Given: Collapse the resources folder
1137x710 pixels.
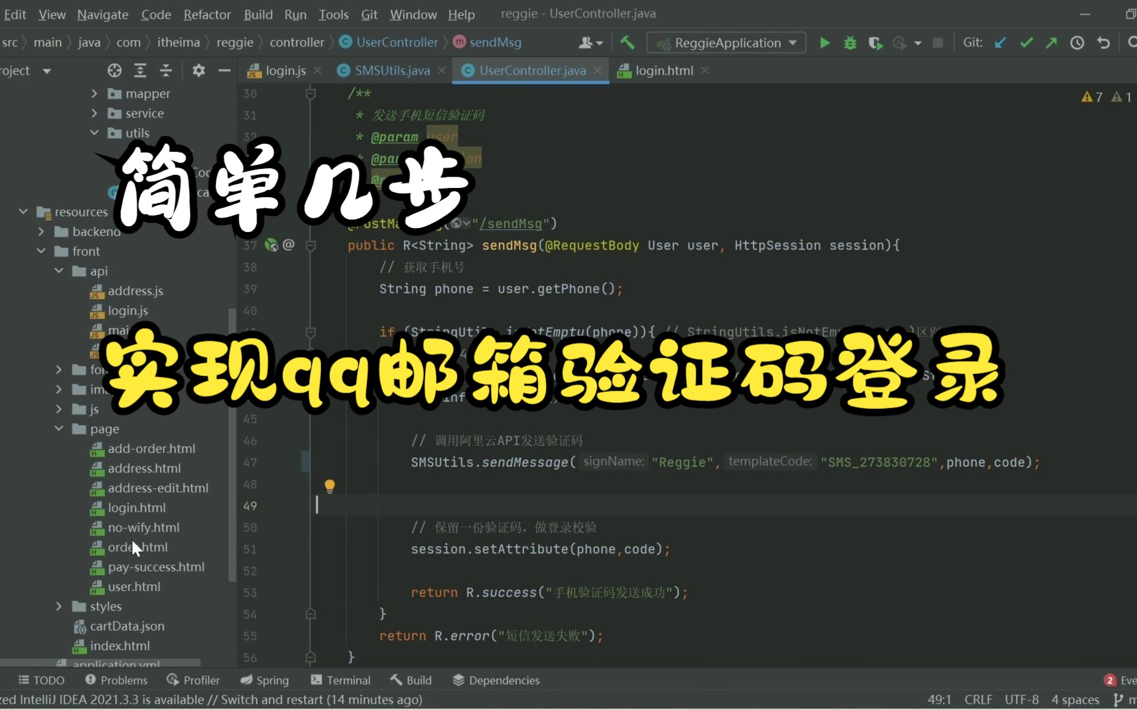Looking at the screenshot, I should (x=23, y=212).
